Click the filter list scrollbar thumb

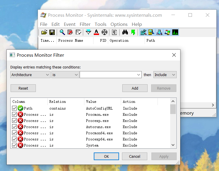pos(173,109)
